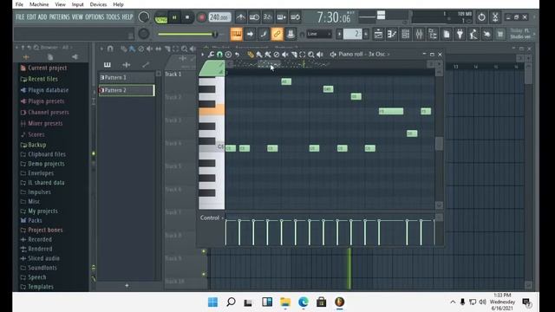The image size is (555, 312).
Task: Click previous pattern stepper arrow
Action: pyautogui.click(x=339, y=34)
